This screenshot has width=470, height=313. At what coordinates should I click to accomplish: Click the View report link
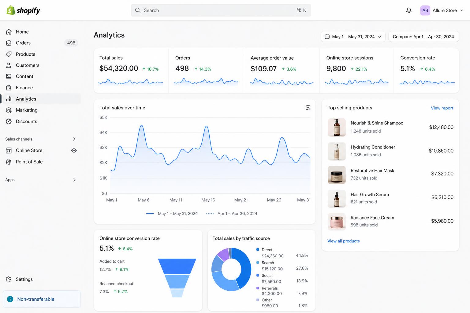(x=442, y=108)
